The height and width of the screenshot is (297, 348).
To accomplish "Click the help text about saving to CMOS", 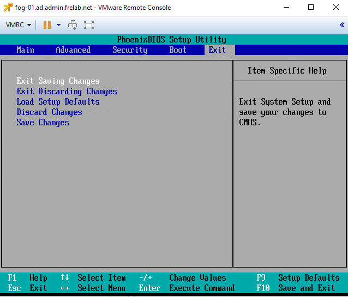I will [x=285, y=112].
